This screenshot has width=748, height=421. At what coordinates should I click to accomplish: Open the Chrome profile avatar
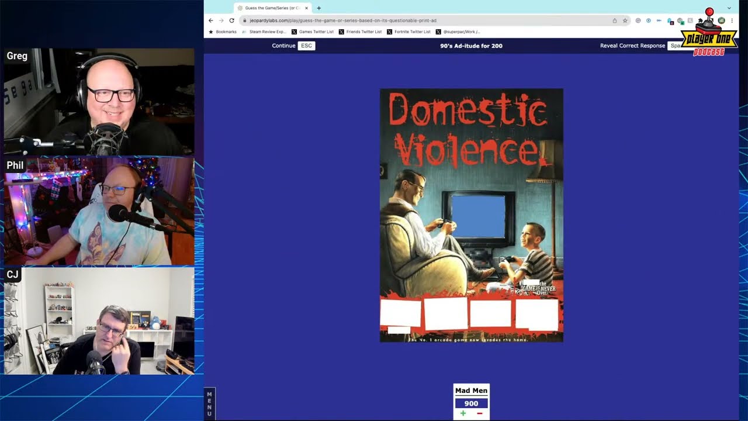point(722,20)
